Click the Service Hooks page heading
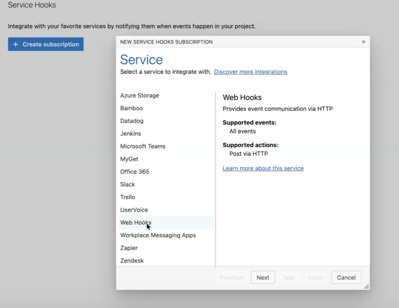This screenshot has height=308, width=399. tap(32, 5)
